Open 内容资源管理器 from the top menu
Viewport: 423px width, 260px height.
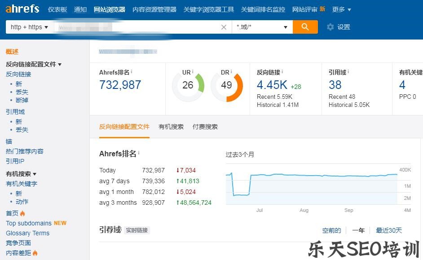(154, 9)
